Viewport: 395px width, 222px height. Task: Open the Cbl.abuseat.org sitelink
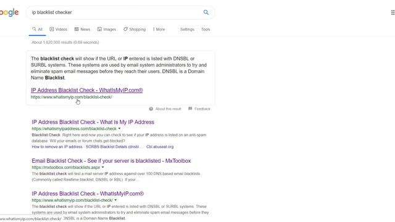click(160, 147)
